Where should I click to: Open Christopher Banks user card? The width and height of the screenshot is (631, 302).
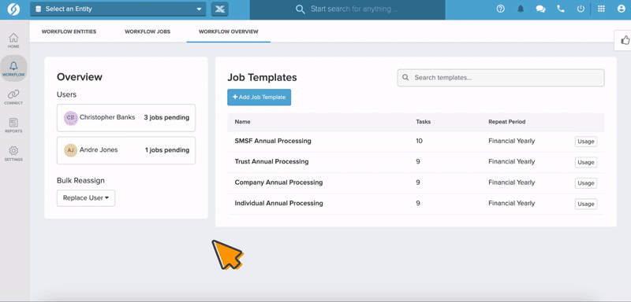pyautogui.click(x=126, y=118)
